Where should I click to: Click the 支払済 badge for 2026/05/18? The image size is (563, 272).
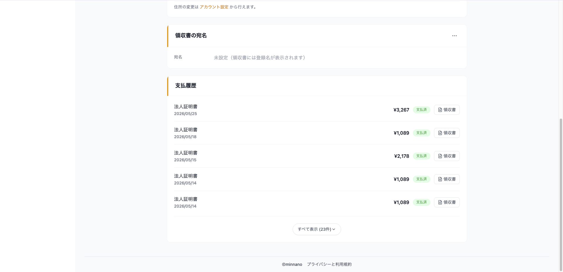421,133
